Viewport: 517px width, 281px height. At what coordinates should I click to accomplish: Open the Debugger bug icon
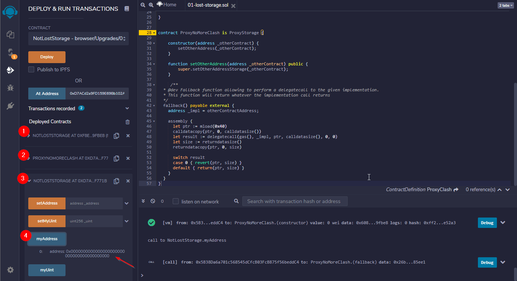10,88
